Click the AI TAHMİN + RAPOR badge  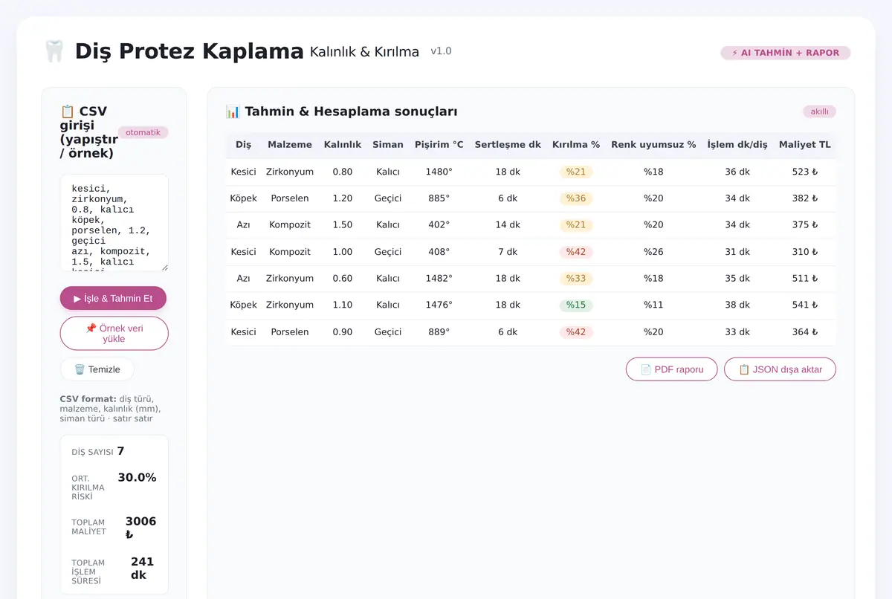coord(786,53)
